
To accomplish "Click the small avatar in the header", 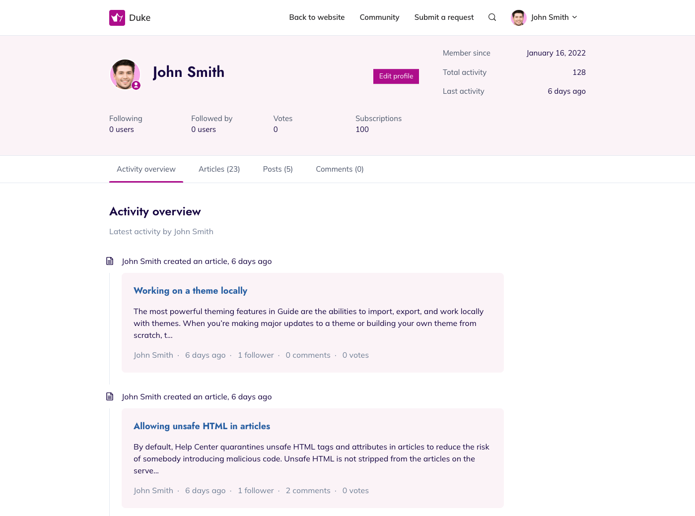I will [518, 17].
